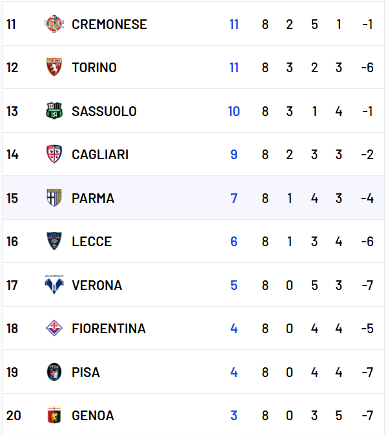Click the Lecce club crest icon
This screenshot has width=388, height=435.
(x=54, y=242)
